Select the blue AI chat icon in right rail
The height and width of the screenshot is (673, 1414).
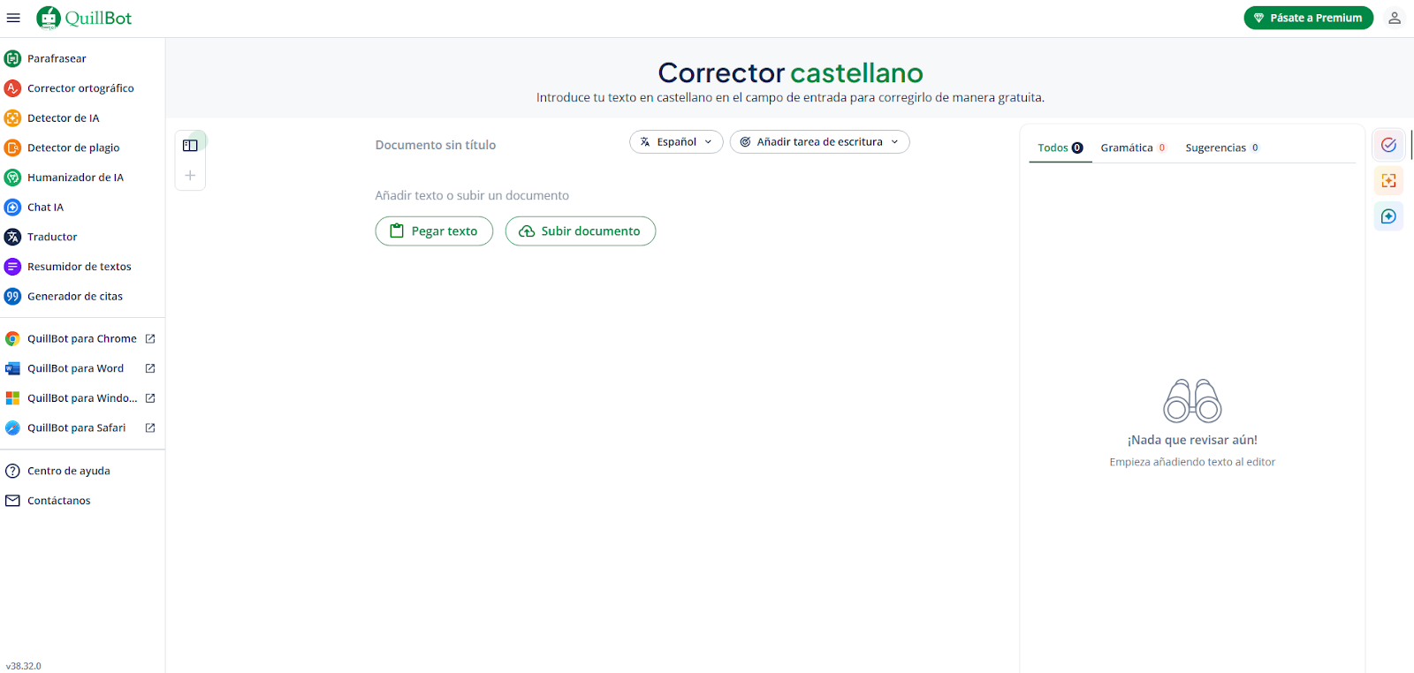(x=1389, y=216)
